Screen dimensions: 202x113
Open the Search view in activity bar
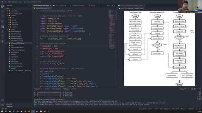3,11
